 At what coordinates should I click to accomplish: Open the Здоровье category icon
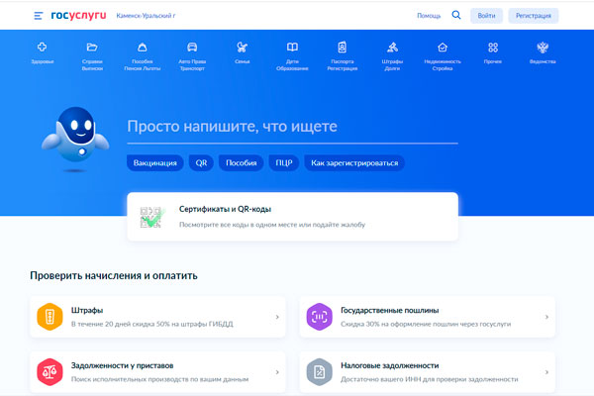coord(42,47)
